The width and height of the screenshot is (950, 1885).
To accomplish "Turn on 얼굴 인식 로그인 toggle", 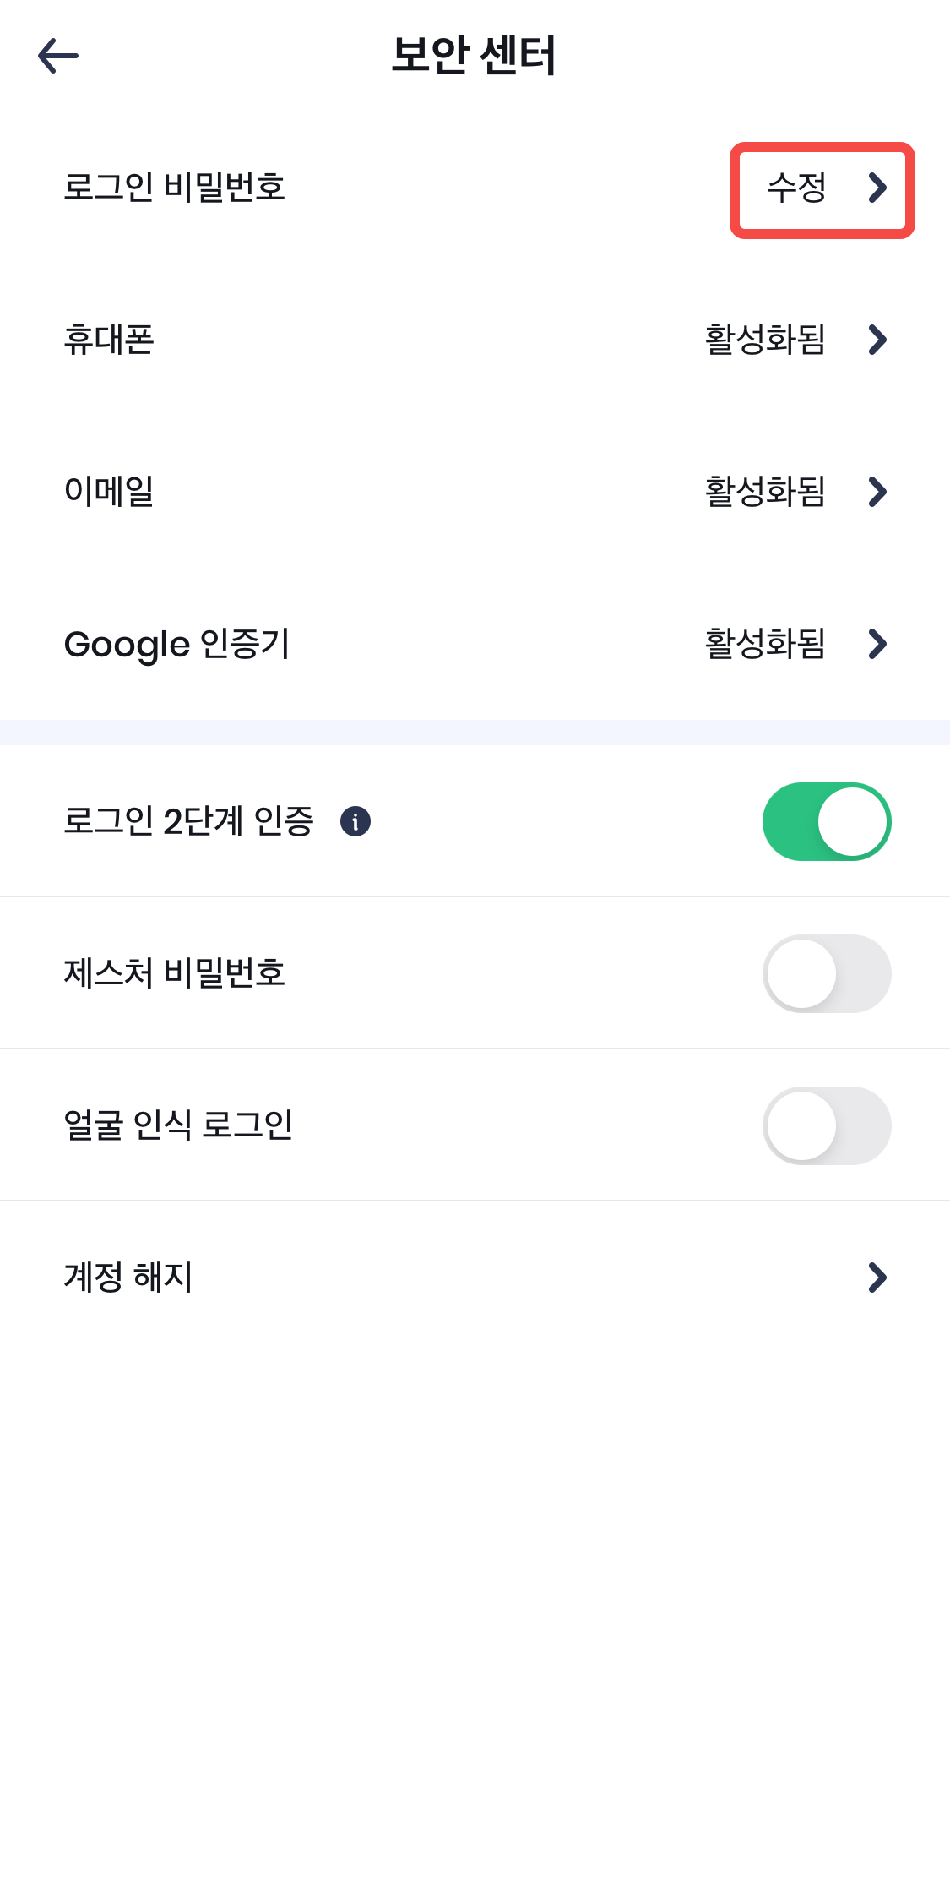I will click(x=827, y=1125).
